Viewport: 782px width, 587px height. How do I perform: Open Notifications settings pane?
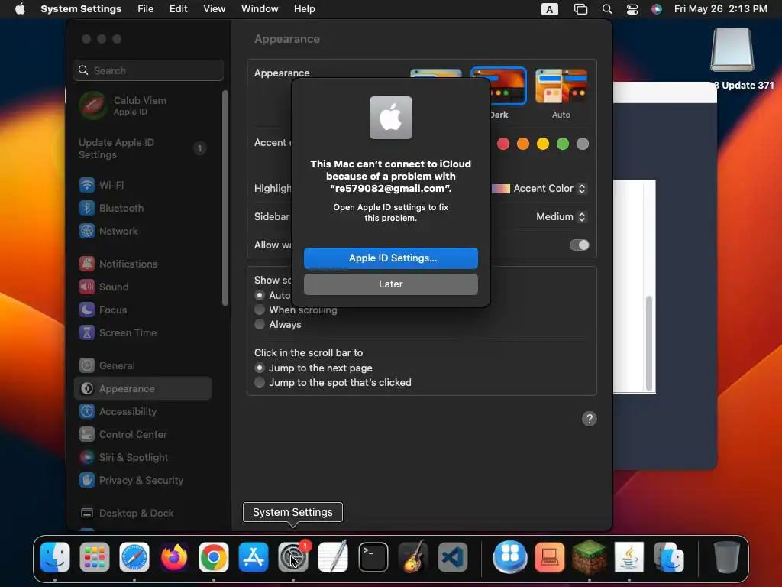coord(144,264)
